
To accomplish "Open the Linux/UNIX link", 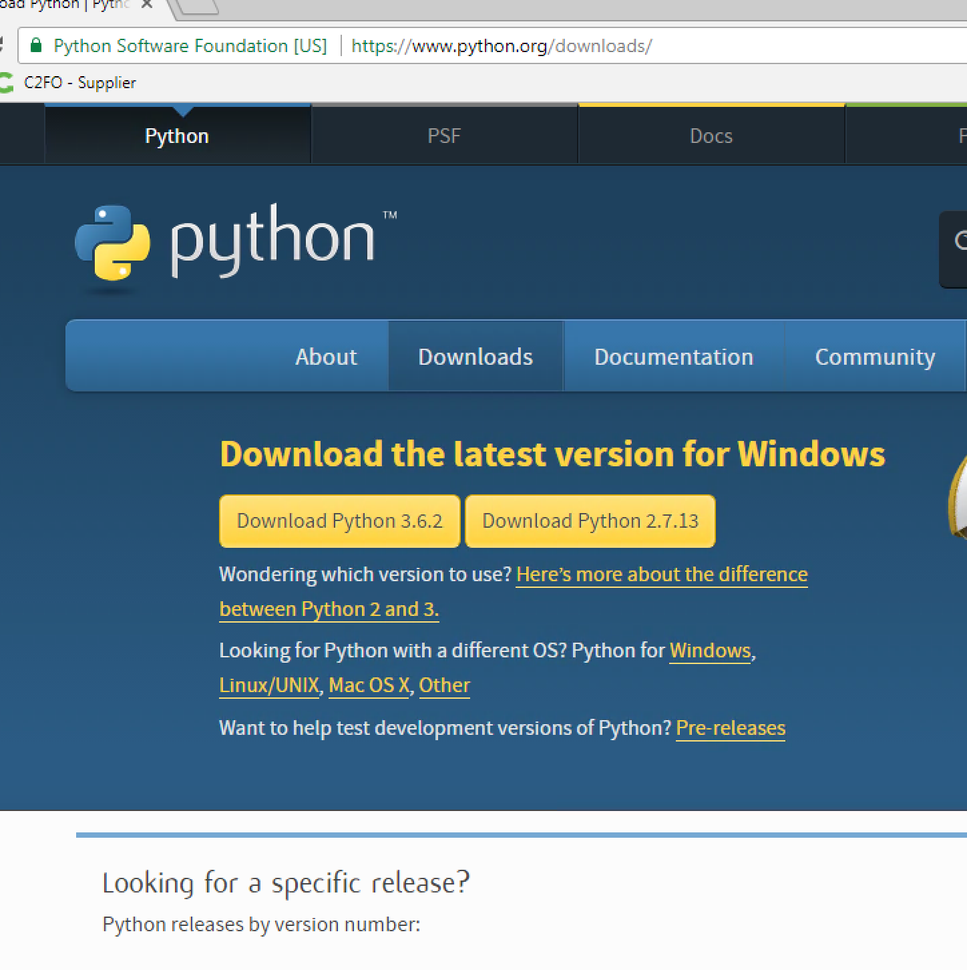I will [x=269, y=685].
